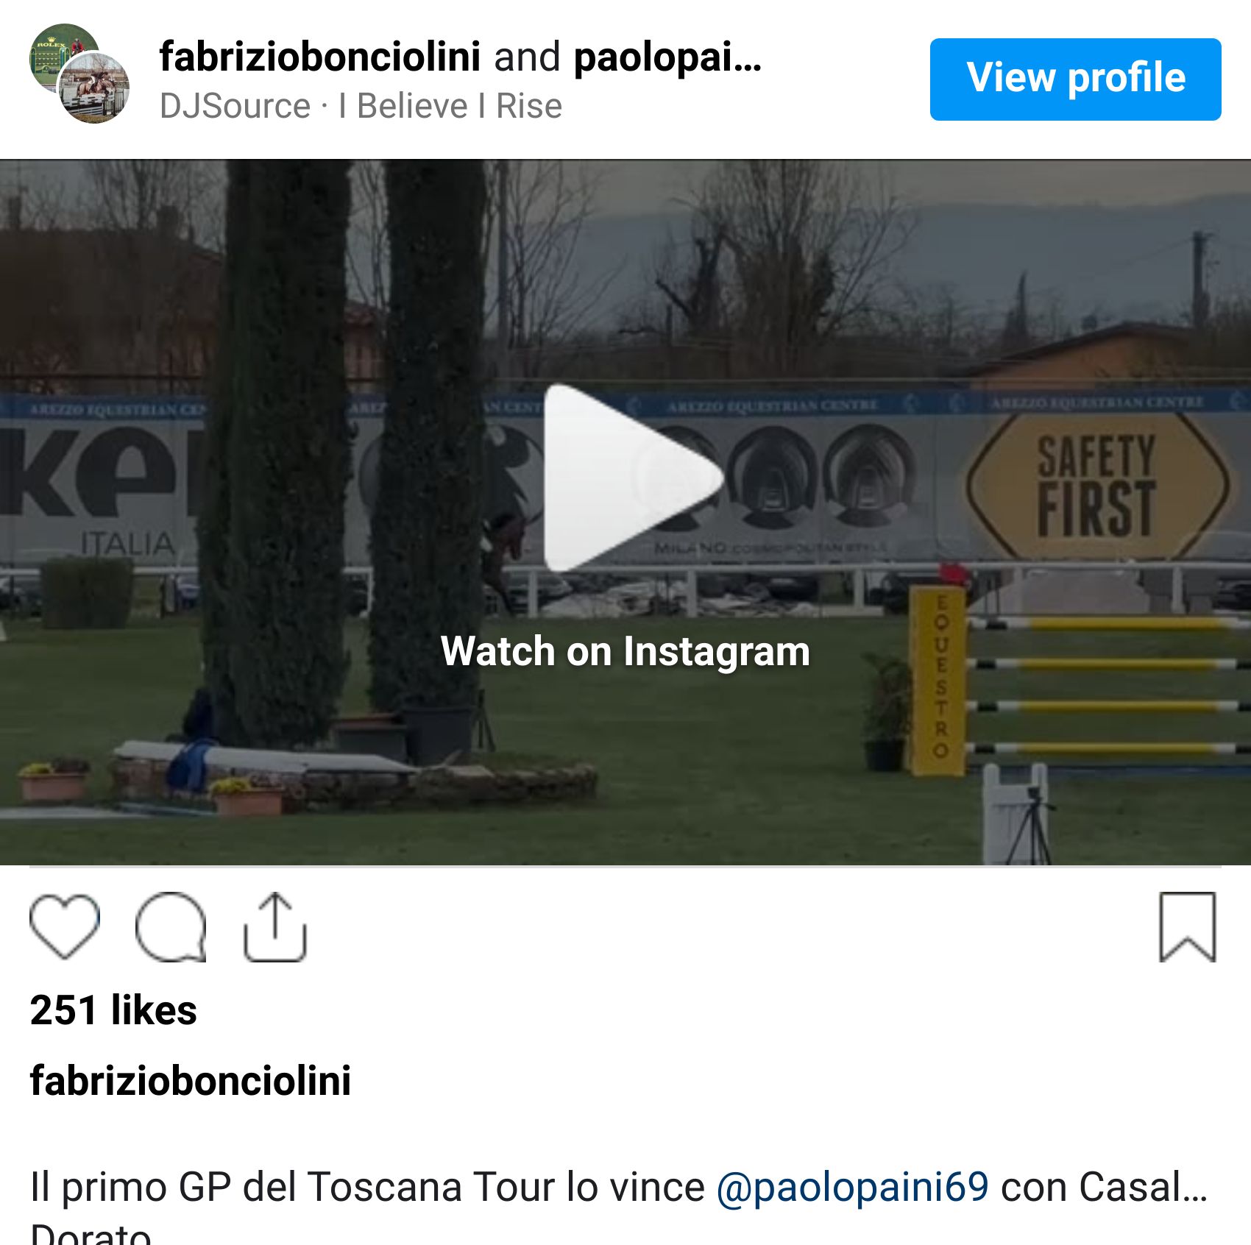Click the Safety First sign in the video
This screenshot has width=1251, height=1245.
pos(1096,486)
